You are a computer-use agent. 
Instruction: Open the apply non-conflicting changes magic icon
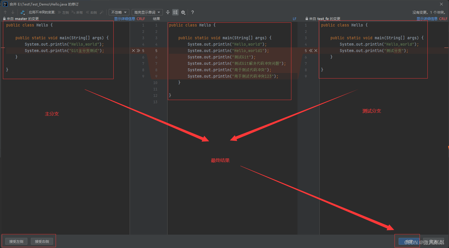point(22,12)
